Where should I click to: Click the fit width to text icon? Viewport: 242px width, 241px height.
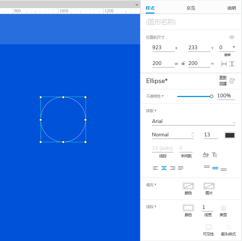pyautogui.click(x=224, y=64)
